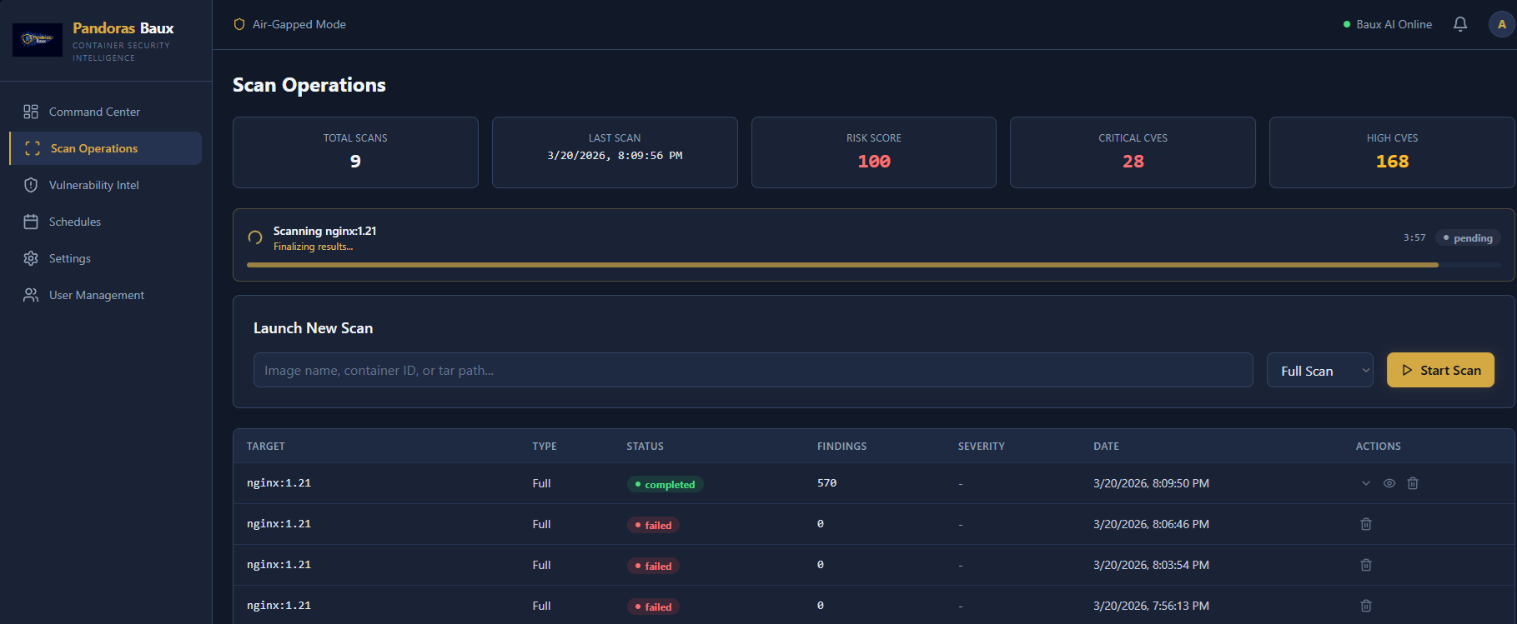
Task: Click the SEVERITY column header
Action: click(x=982, y=447)
